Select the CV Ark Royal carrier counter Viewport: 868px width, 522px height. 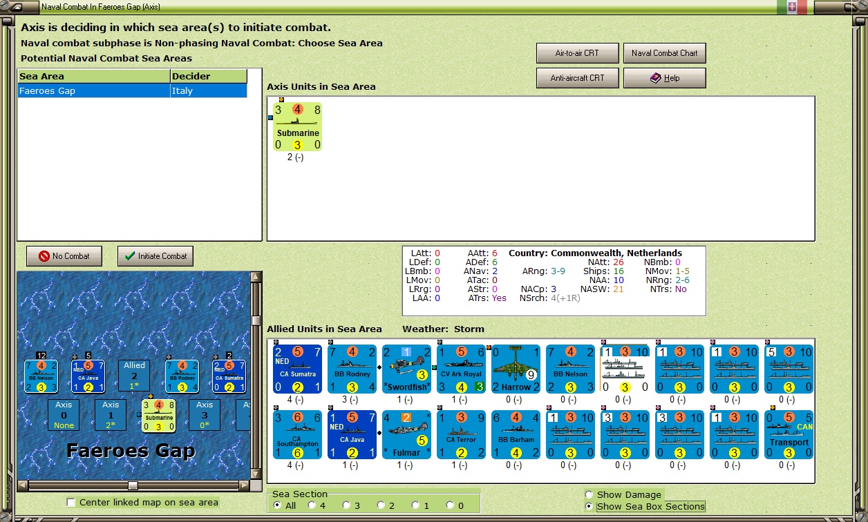462,369
